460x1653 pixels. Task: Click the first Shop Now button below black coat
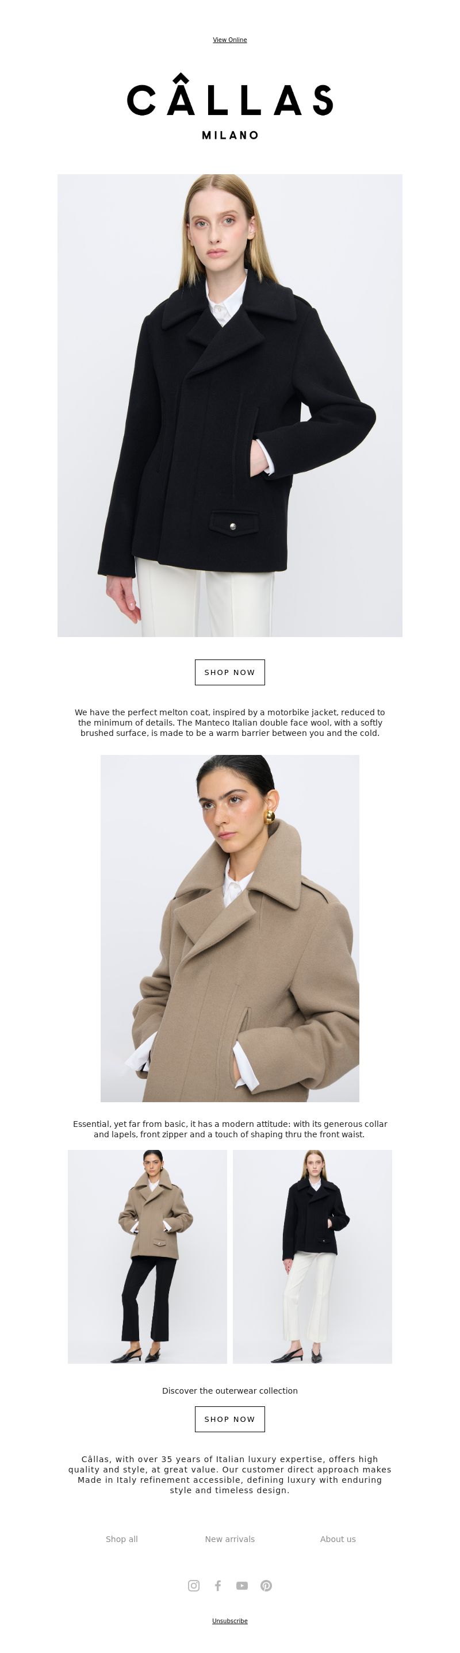click(229, 672)
